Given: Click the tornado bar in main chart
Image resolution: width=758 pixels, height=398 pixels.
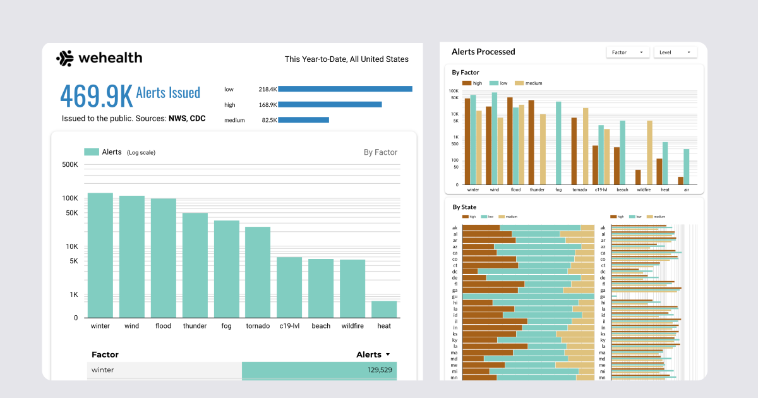Looking at the screenshot, I should click(x=258, y=272).
